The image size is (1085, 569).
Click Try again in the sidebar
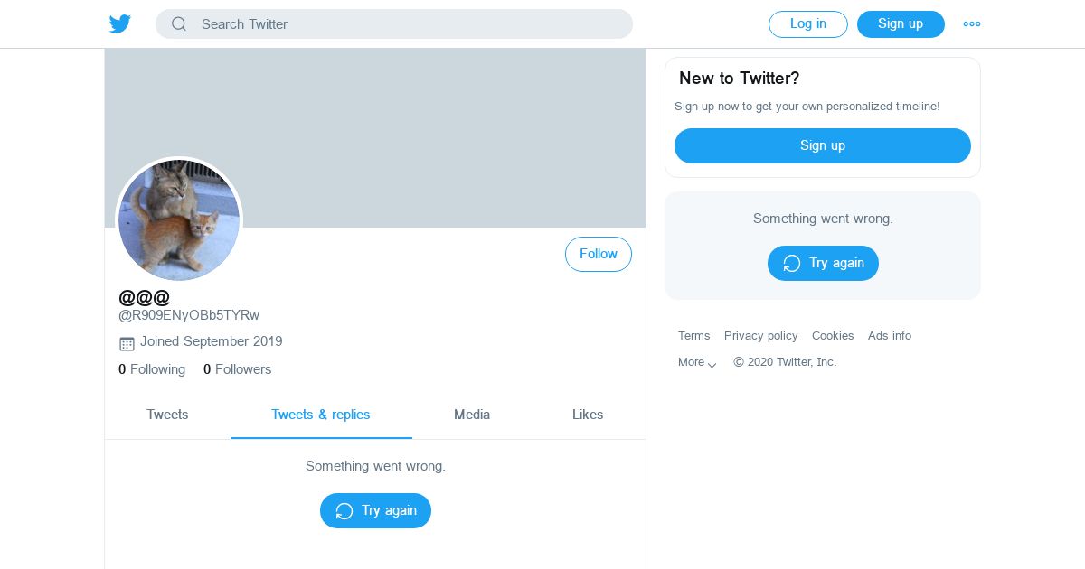tap(823, 264)
